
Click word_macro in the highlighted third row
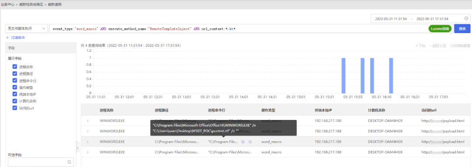(x=271, y=142)
